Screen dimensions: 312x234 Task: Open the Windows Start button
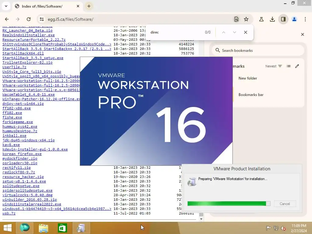pyautogui.click(x=8, y=228)
